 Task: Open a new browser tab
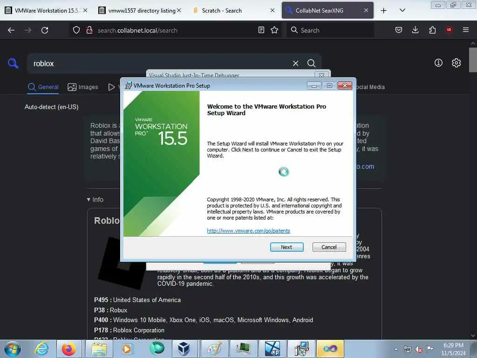[384, 11]
